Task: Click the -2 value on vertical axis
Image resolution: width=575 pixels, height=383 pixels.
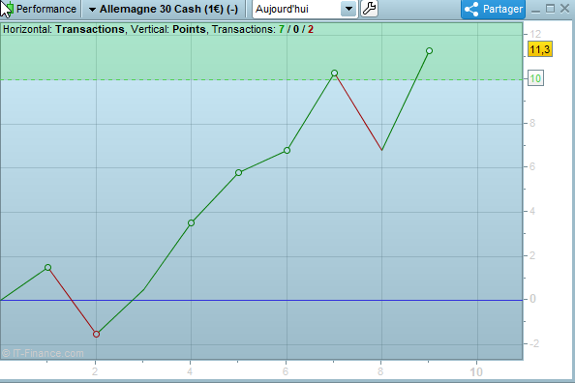Action: click(534, 343)
